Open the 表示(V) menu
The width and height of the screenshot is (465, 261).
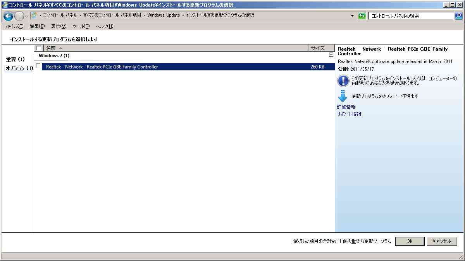point(59,26)
